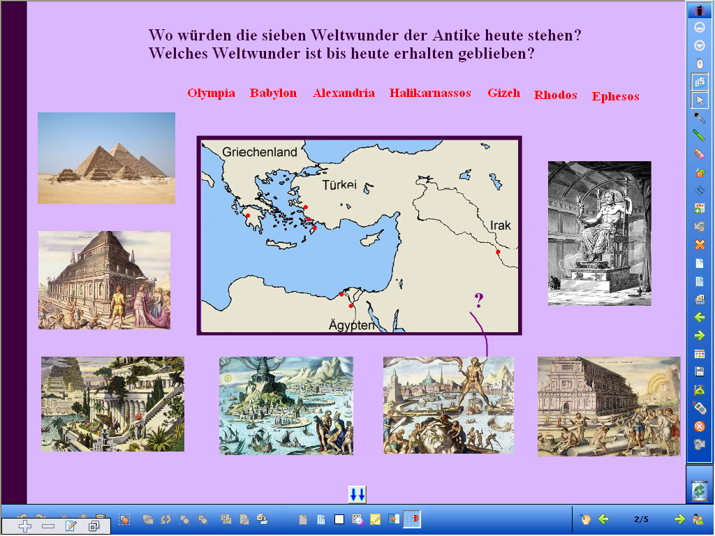Click the Ägypten label on the map
This screenshot has height=536, width=715.
352,325
